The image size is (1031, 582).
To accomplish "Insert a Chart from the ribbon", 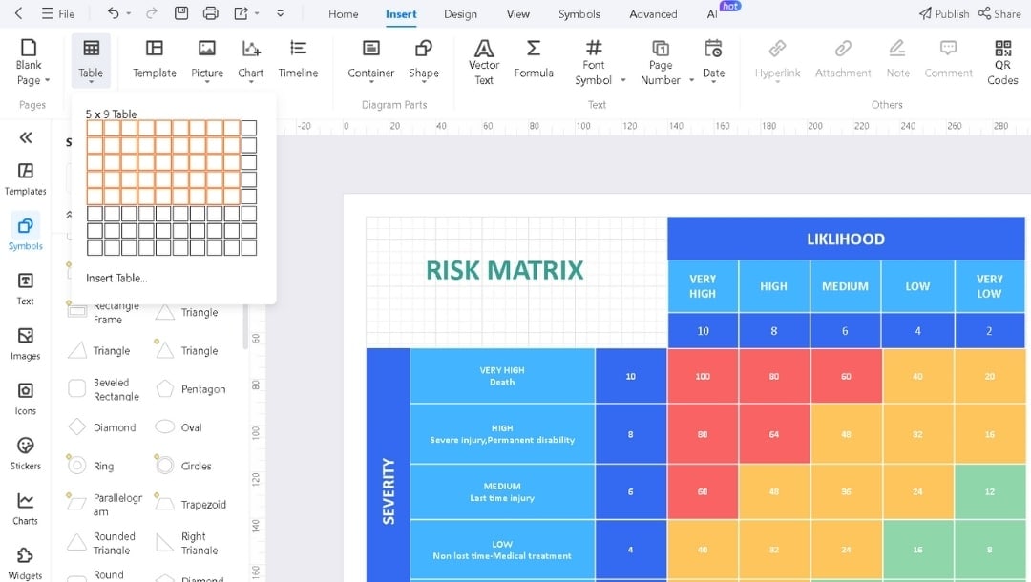I will pos(250,59).
